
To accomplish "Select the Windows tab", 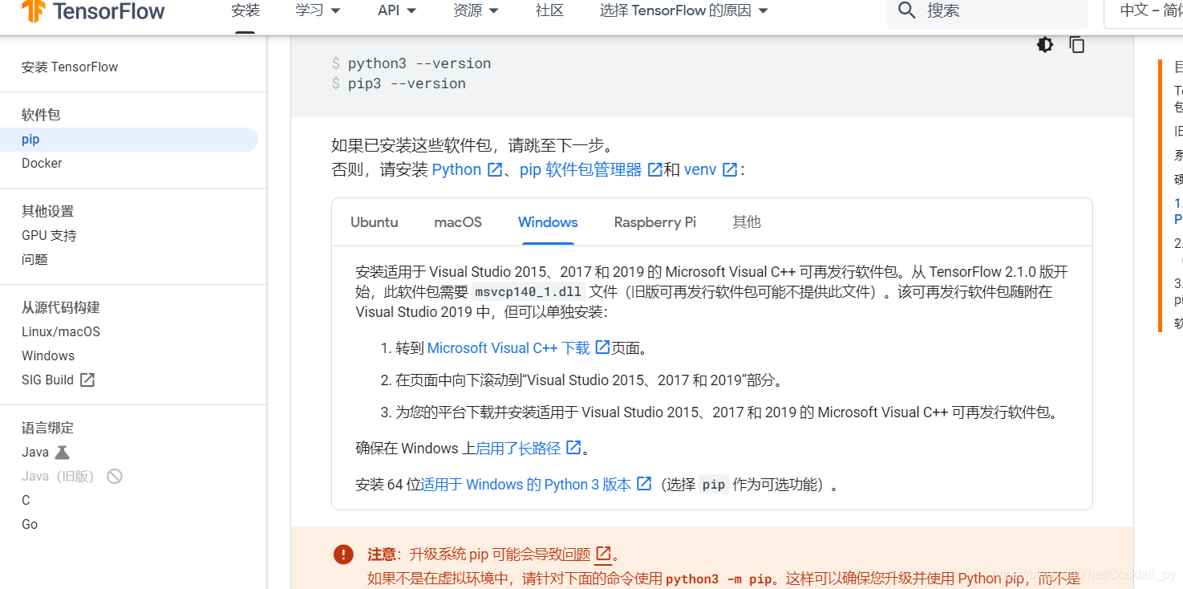I will click(548, 222).
